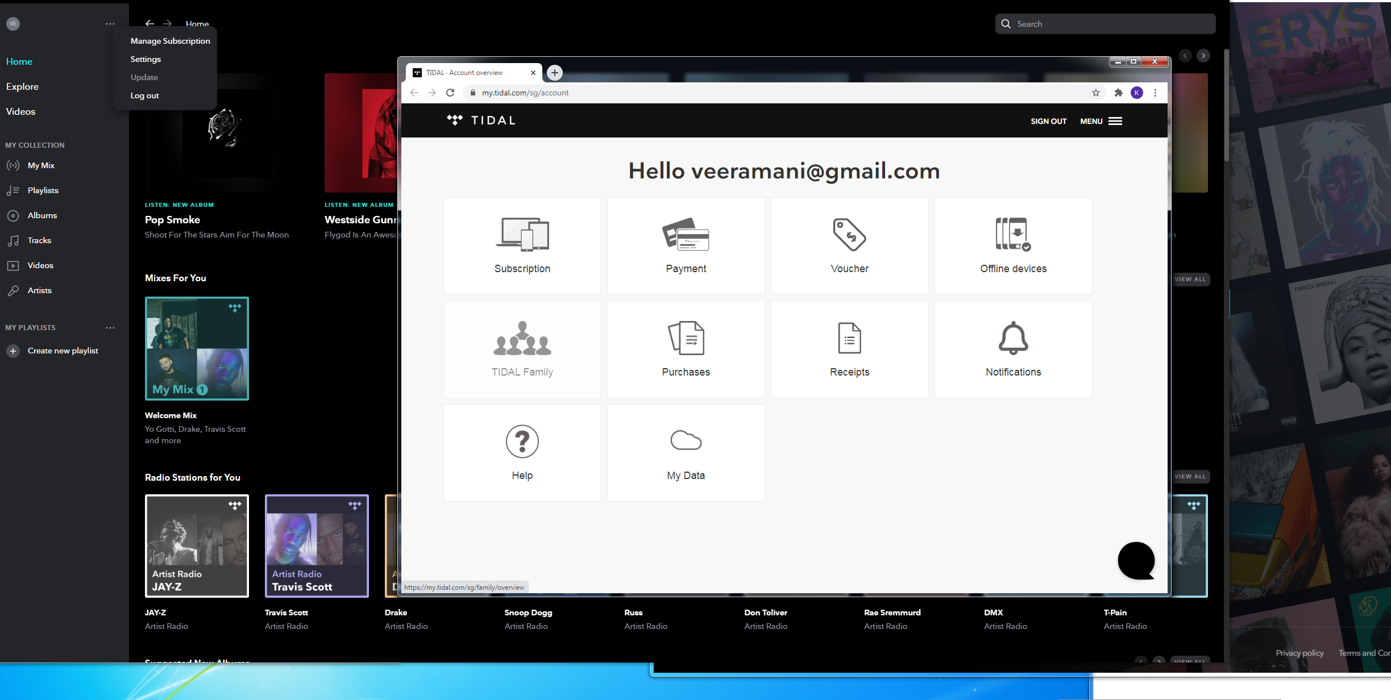This screenshot has width=1391, height=700.
Task: Go forward in the browser window
Action: (432, 93)
